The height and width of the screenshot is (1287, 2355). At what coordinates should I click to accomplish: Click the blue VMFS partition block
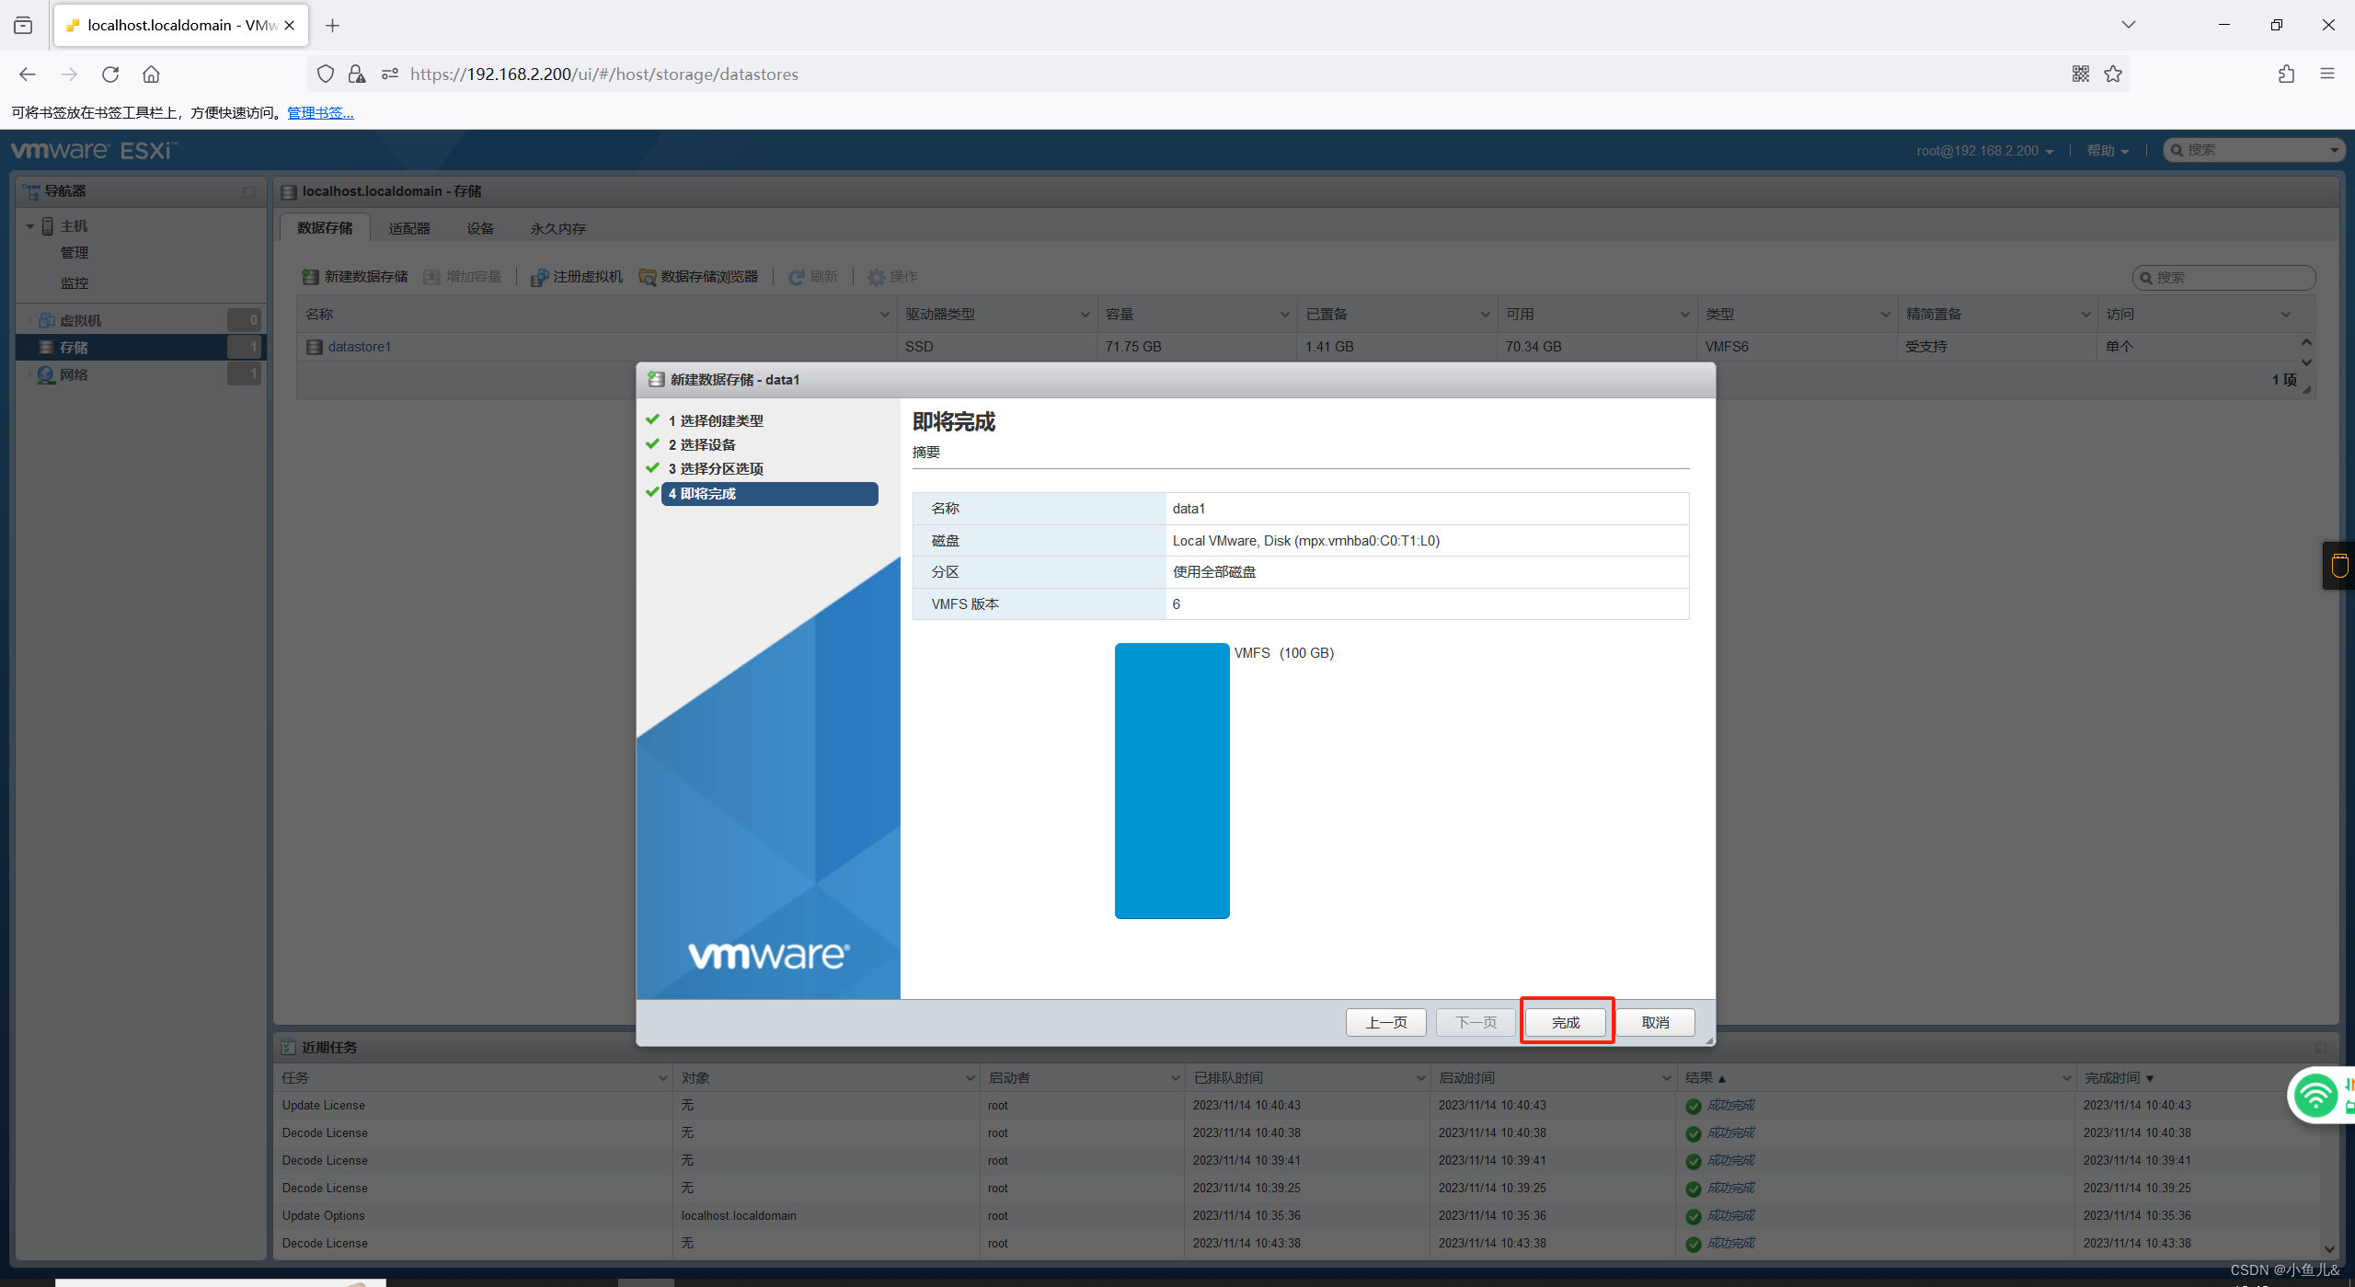pyautogui.click(x=1172, y=780)
